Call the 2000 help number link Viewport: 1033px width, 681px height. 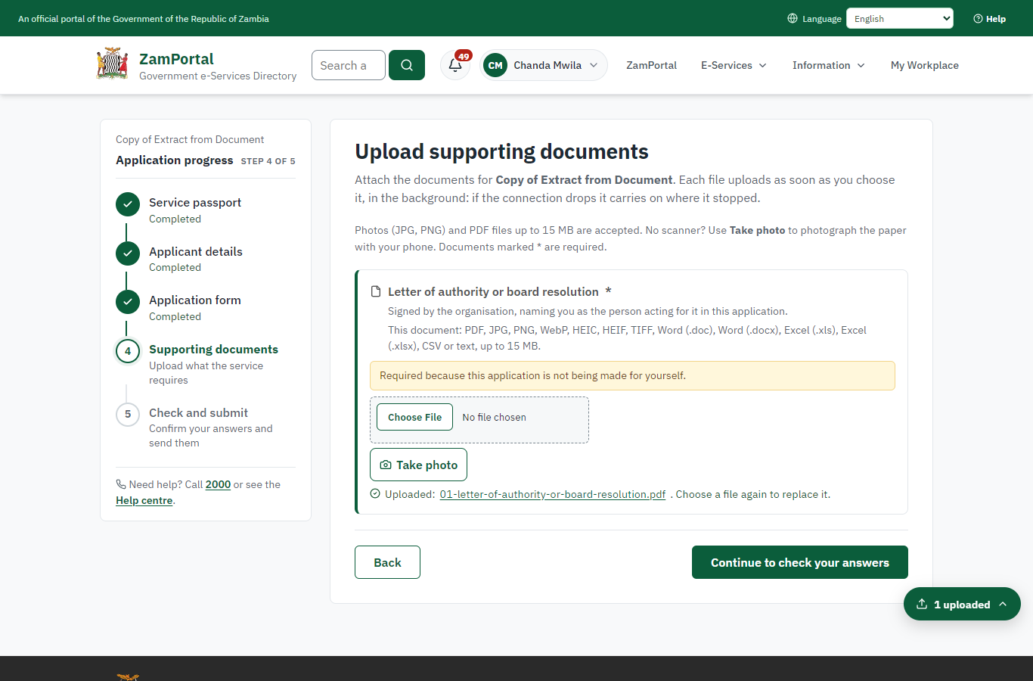218,484
